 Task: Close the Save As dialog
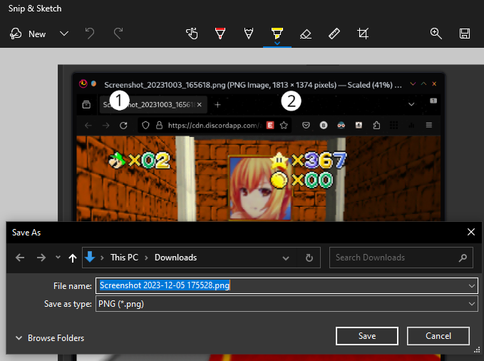(x=471, y=232)
